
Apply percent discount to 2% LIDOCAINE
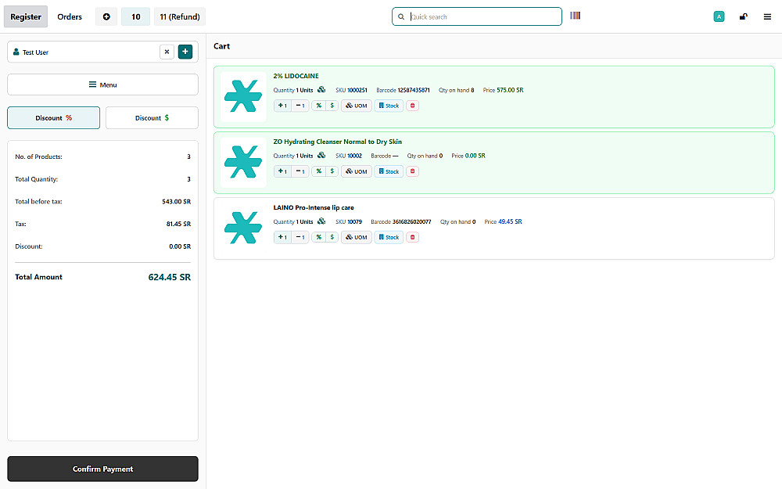(319, 106)
